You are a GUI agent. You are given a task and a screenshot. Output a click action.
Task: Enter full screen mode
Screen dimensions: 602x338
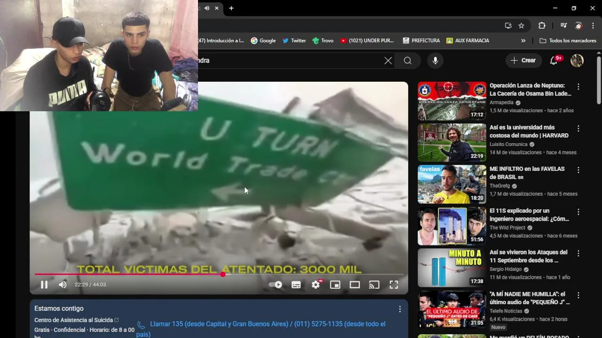point(394,284)
